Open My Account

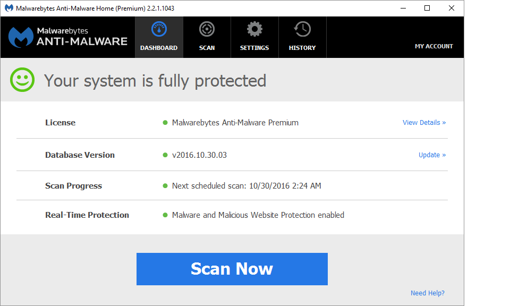[x=433, y=46]
